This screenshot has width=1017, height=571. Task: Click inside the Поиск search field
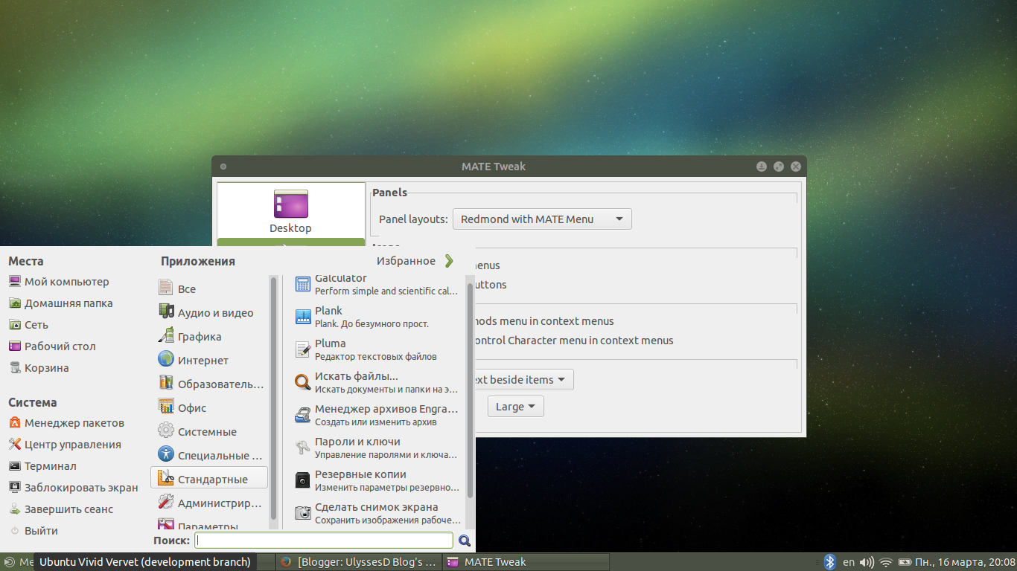click(x=324, y=540)
